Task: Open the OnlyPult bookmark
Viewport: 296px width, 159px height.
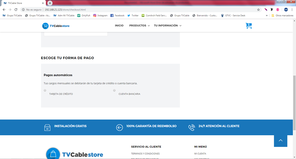Action: 83,15
